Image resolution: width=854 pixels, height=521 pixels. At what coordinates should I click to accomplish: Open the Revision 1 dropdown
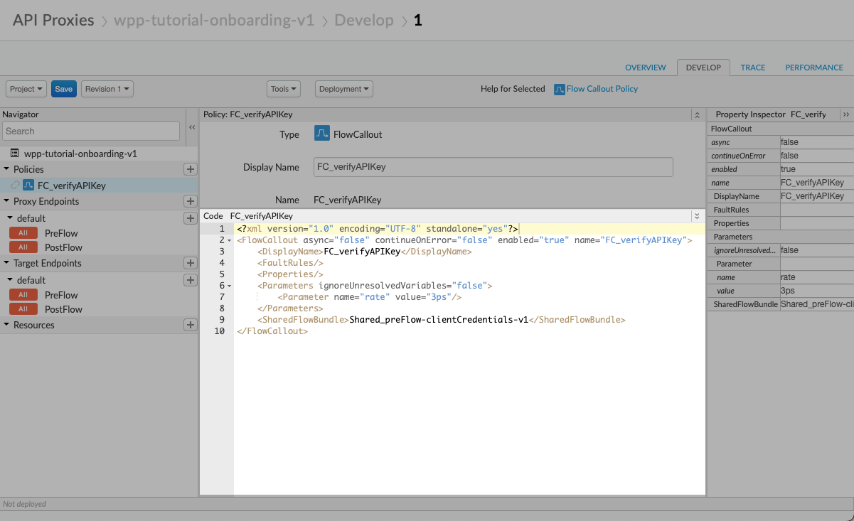[107, 89]
